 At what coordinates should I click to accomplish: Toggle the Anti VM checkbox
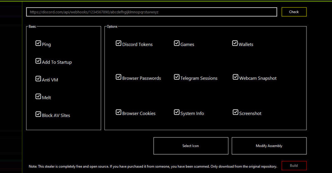(38, 79)
